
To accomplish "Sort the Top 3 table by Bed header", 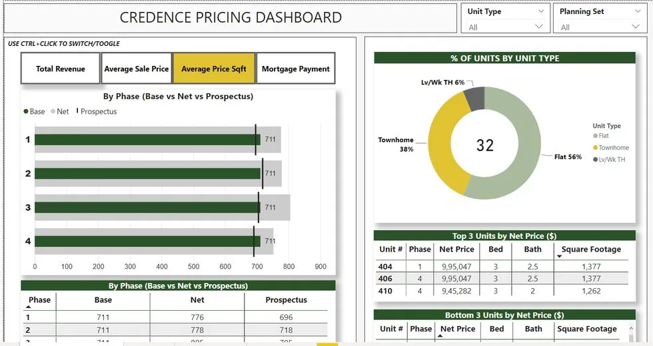I will tap(496, 249).
